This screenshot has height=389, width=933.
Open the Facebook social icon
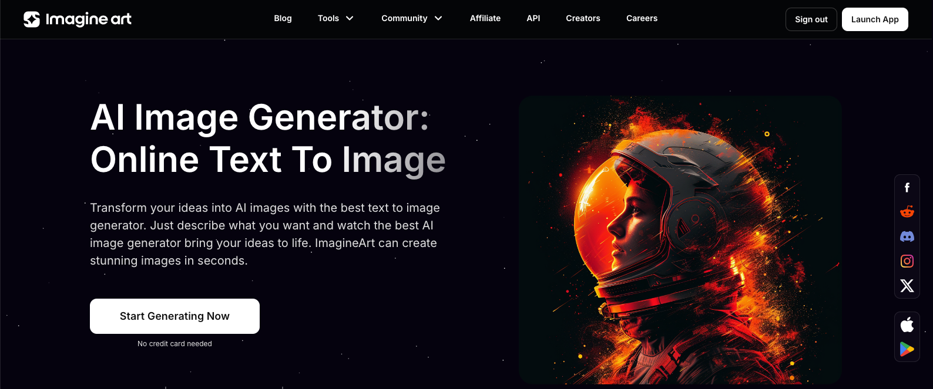coord(907,187)
